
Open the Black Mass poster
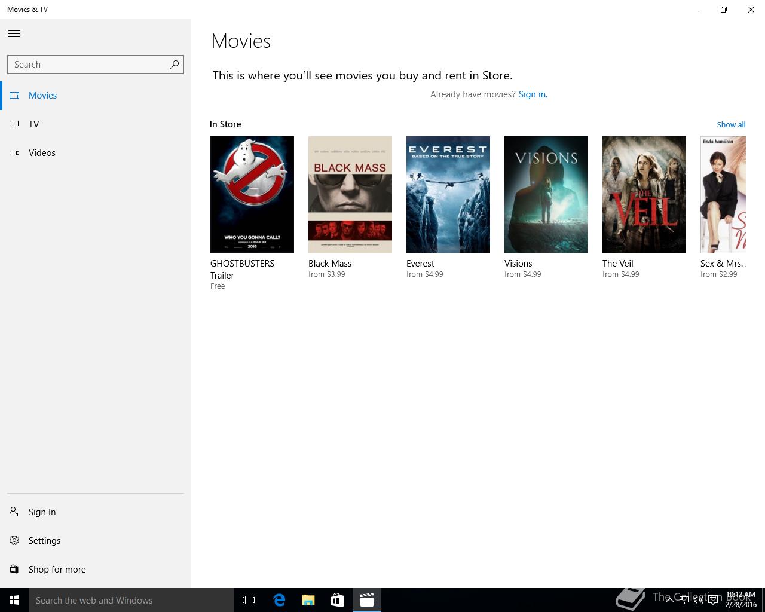click(x=350, y=195)
